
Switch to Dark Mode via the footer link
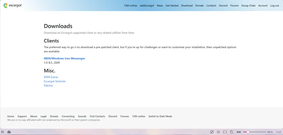coord(160,116)
